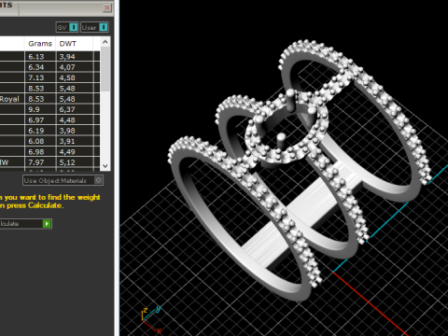
Task: Select the 6.08 grams cell
Action: pyautogui.click(x=40, y=141)
